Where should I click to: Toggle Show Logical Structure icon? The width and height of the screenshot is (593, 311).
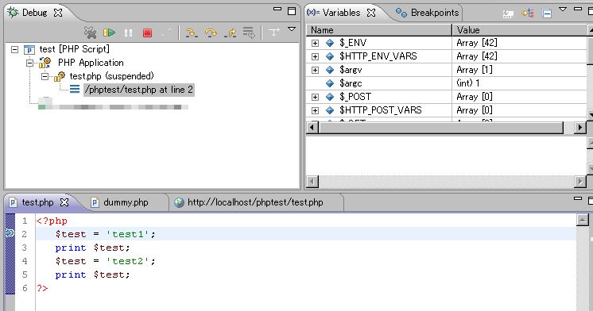click(x=528, y=13)
